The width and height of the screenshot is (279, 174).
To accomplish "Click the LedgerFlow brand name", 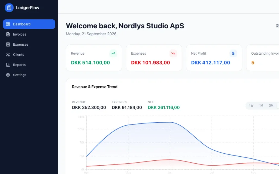I will pos(28,8).
